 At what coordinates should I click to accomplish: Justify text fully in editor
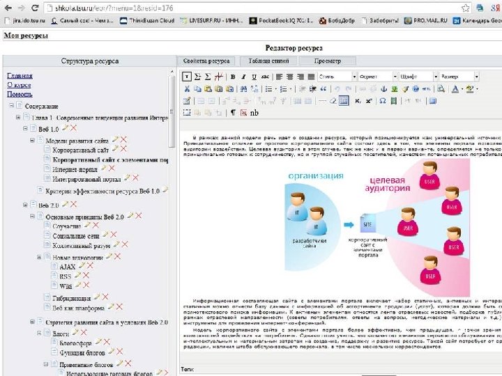tap(311, 77)
